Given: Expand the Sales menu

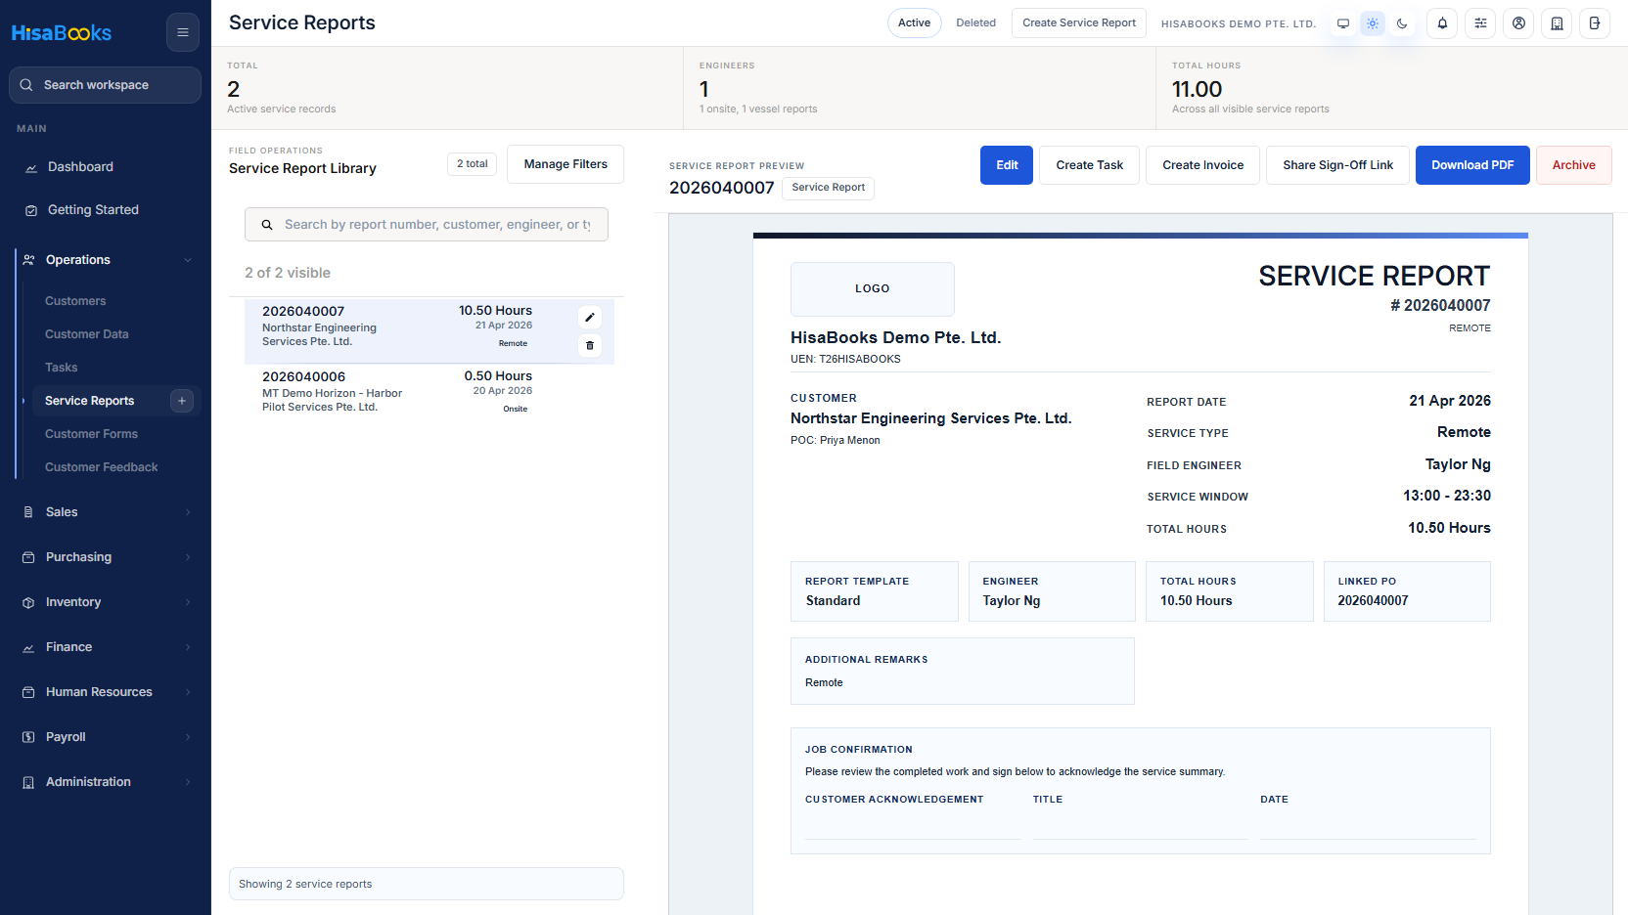Looking at the screenshot, I should click(188, 512).
